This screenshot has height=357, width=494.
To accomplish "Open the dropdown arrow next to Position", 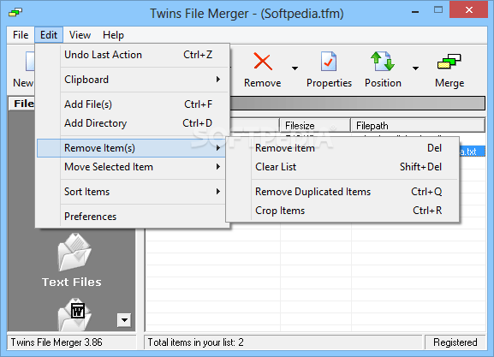I will tap(415, 68).
